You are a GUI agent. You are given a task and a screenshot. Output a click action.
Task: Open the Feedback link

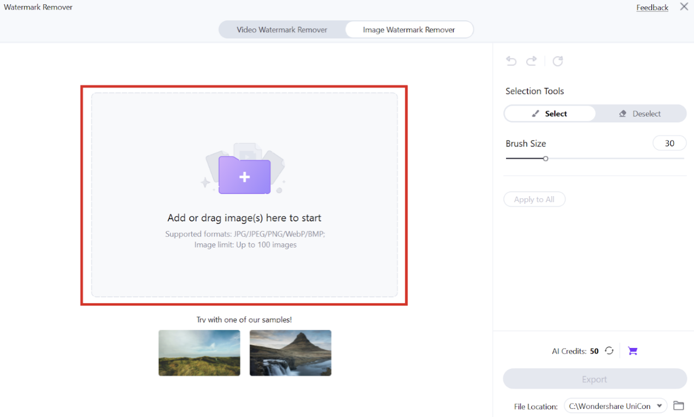(x=652, y=8)
